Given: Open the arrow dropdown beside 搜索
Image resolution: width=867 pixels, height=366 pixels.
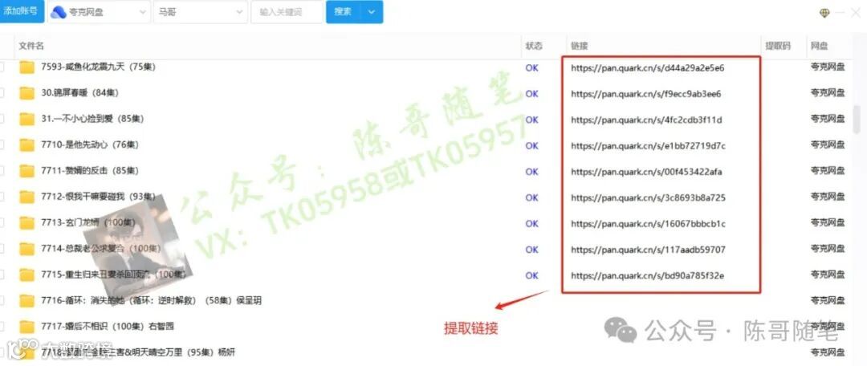Looking at the screenshot, I should coord(372,11).
